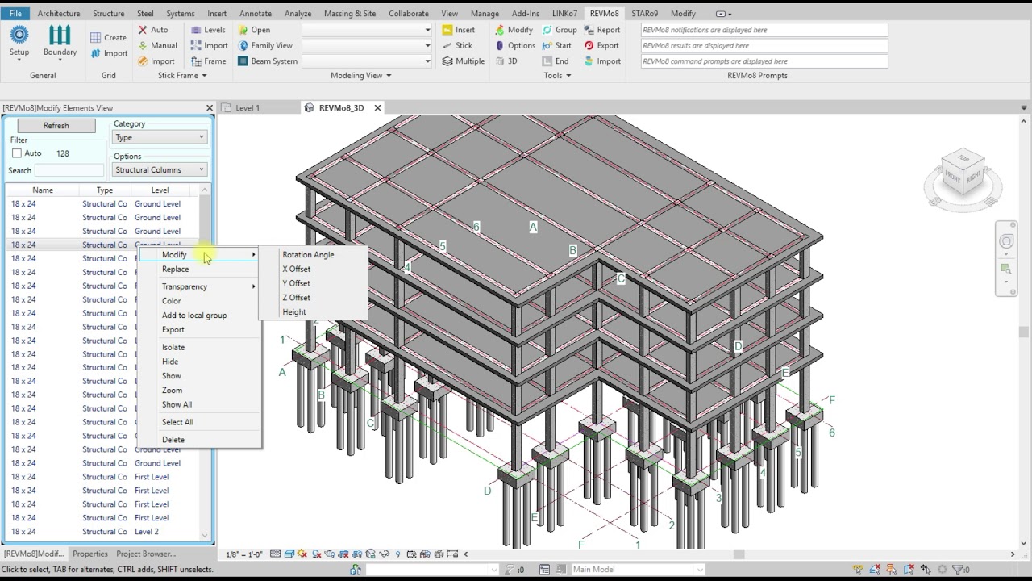Expand the Modeling View panel dropdown
Screen dimensions: 1032x581
pyautogui.click(x=361, y=75)
